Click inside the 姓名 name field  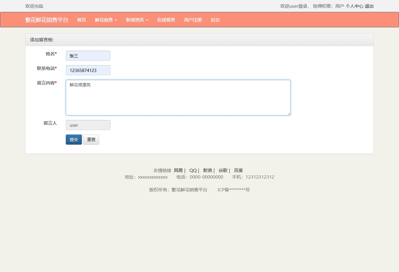pyautogui.click(x=88, y=56)
